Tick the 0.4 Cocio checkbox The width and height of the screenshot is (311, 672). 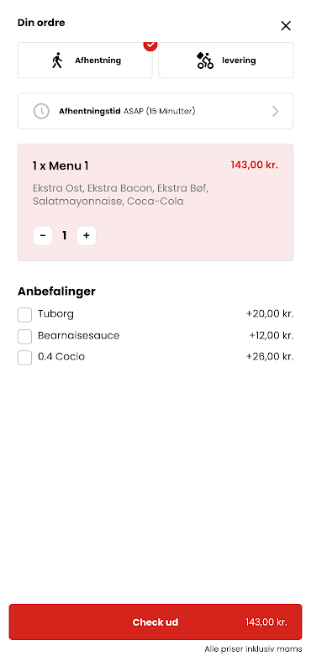click(x=24, y=358)
